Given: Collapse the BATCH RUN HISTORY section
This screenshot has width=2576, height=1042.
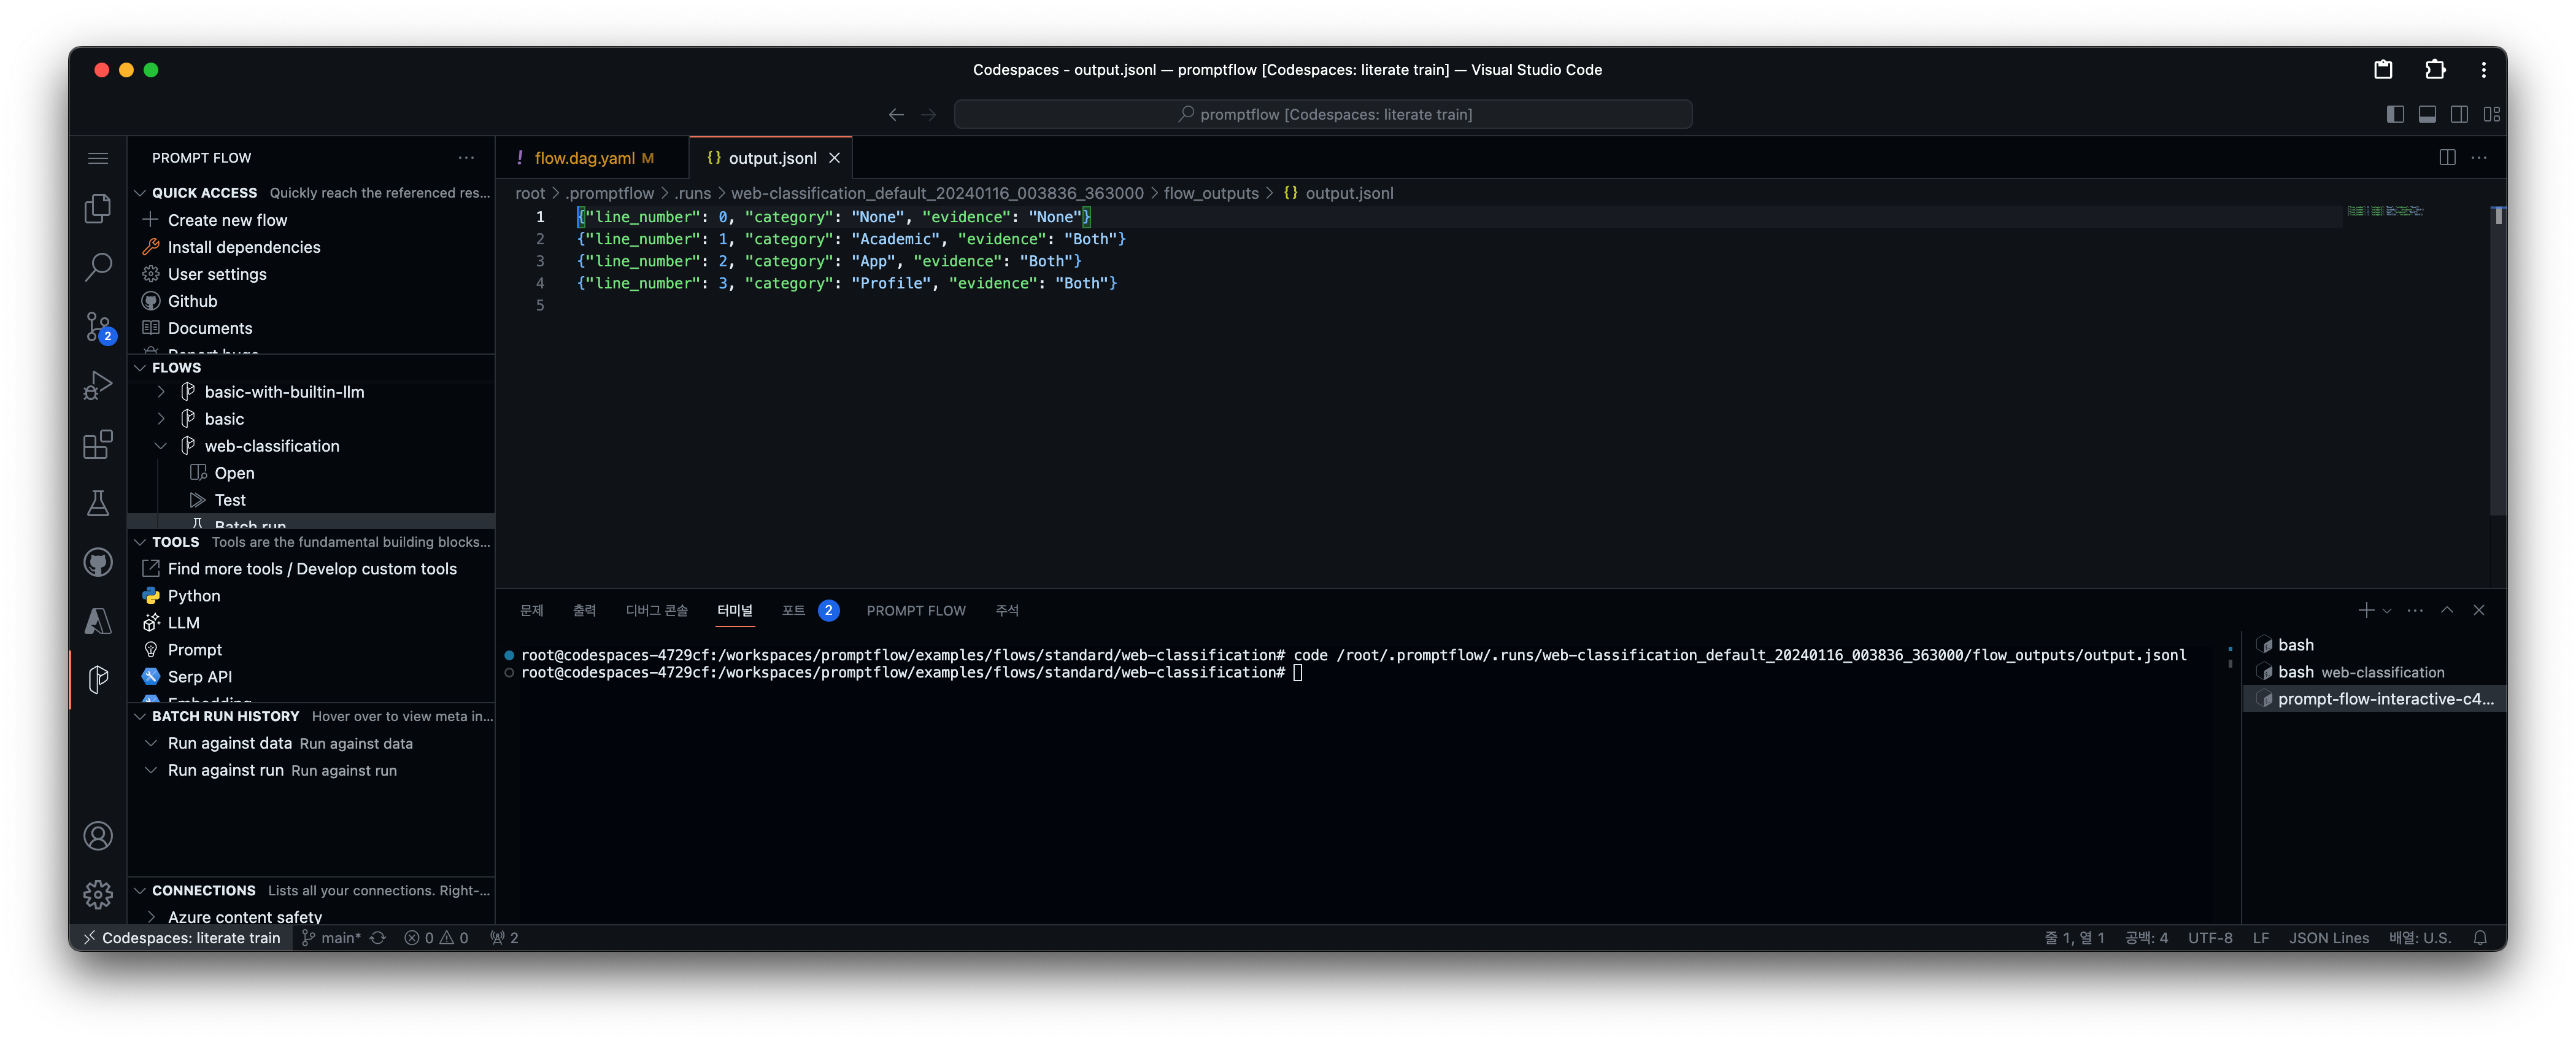Looking at the screenshot, I should (140, 716).
